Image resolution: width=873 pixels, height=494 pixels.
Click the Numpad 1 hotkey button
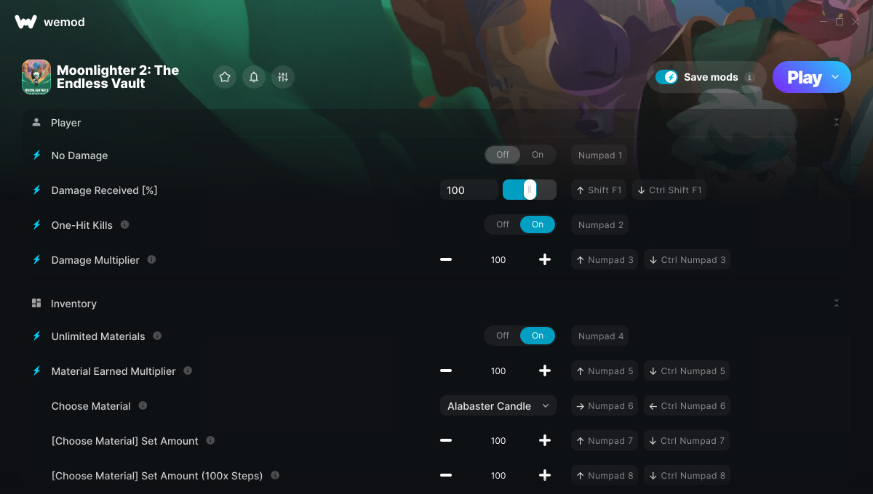tap(600, 155)
